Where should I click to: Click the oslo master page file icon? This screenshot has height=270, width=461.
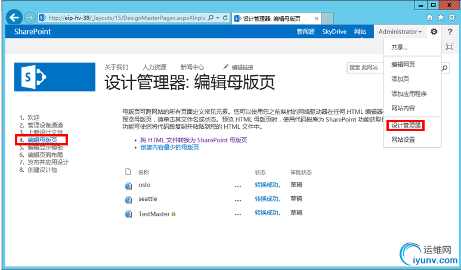[128, 186]
